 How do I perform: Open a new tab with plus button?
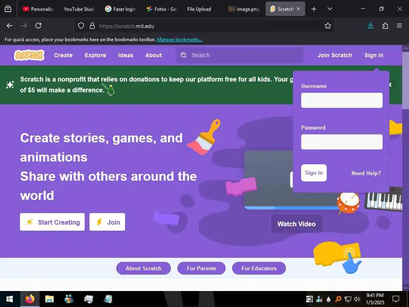(314, 9)
